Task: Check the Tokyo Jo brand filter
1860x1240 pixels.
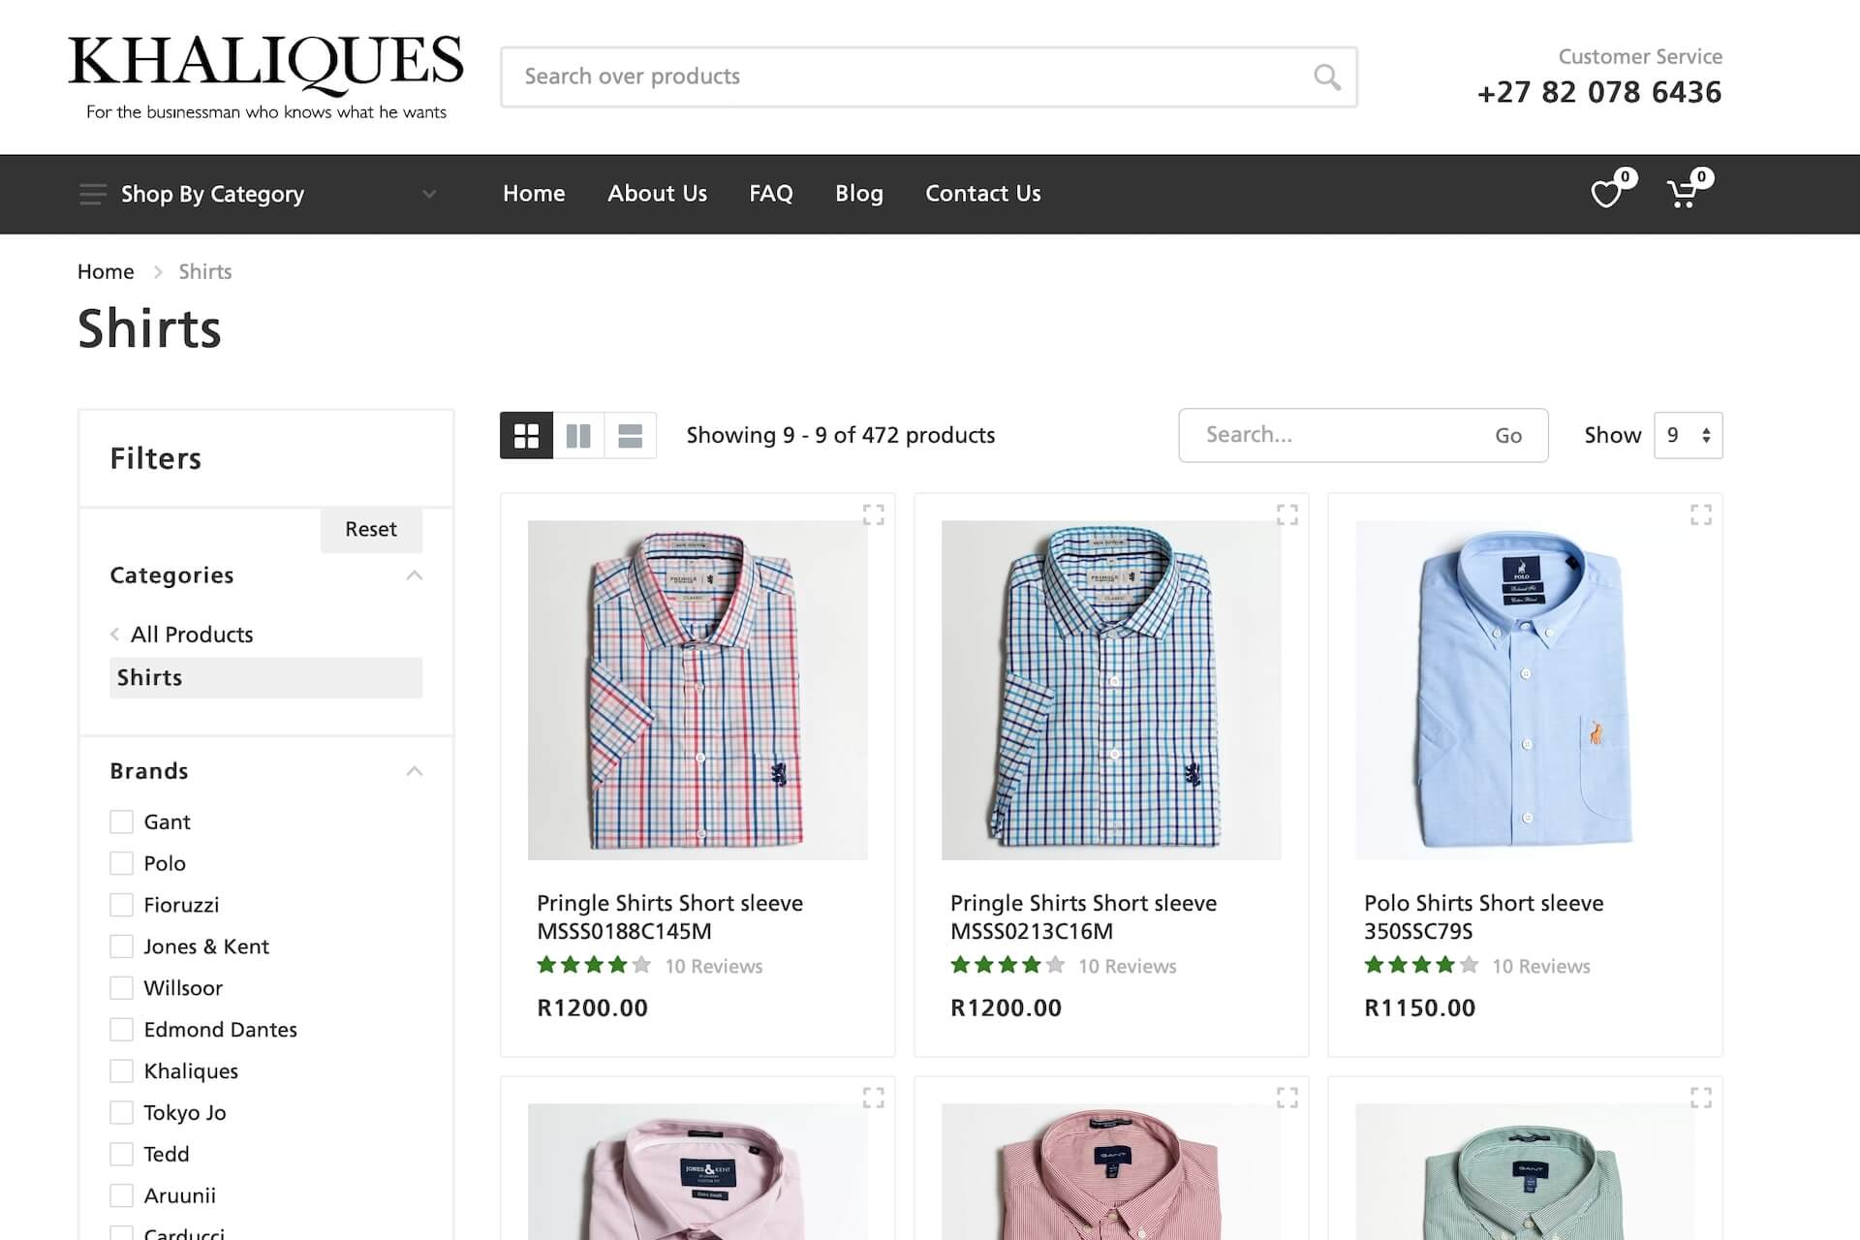Action: pyautogui.click(x=121, y=1112)
